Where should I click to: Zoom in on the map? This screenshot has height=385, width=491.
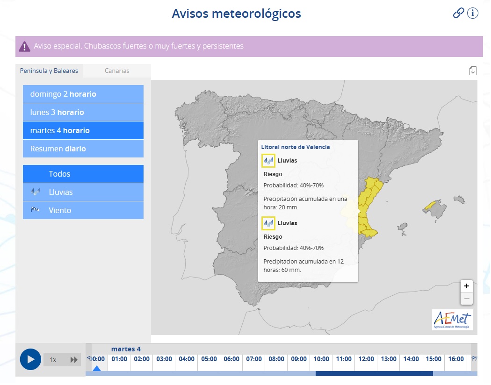[x=466, y=286]
